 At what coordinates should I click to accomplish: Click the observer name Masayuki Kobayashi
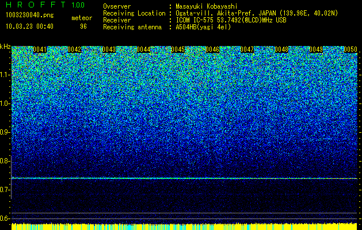[x=207, y=6]
